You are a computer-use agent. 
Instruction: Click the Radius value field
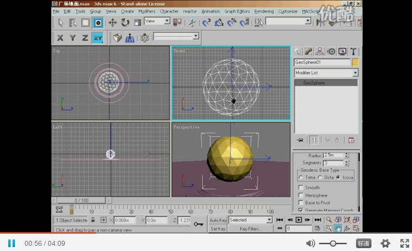(333, 155)
